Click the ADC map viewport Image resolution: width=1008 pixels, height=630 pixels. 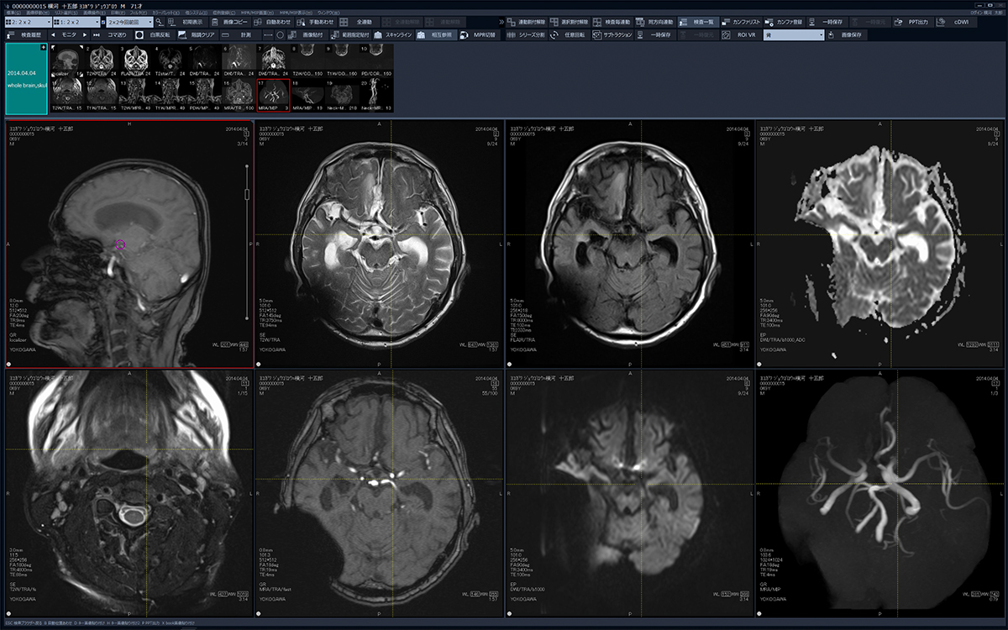(x=881, y=244)
